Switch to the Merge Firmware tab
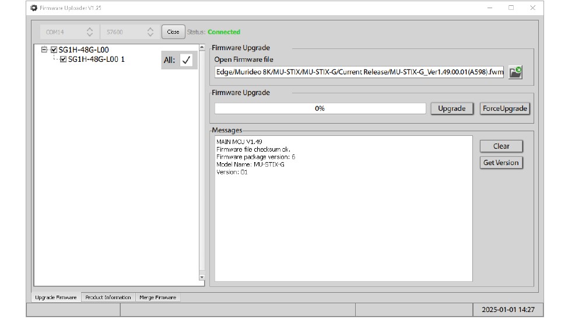561x319 pixels. pyautogui.click(x=157, y=297)
